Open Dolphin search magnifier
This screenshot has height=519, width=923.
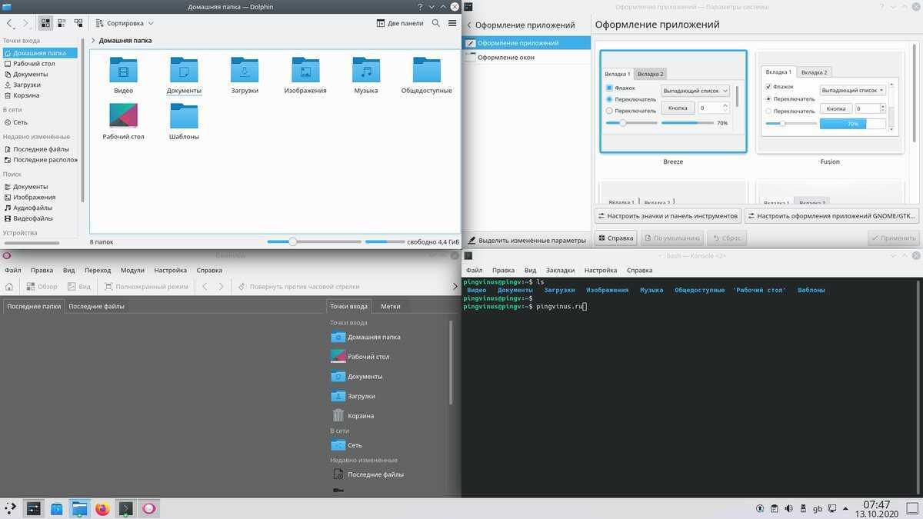[x=436, y=23]
